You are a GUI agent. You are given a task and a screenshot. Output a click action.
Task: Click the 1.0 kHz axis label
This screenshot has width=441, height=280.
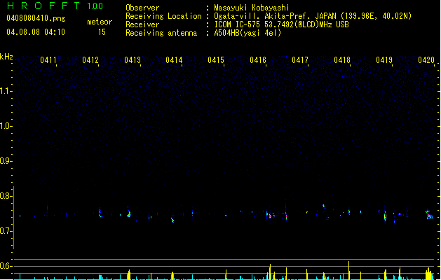coord(5,126)
